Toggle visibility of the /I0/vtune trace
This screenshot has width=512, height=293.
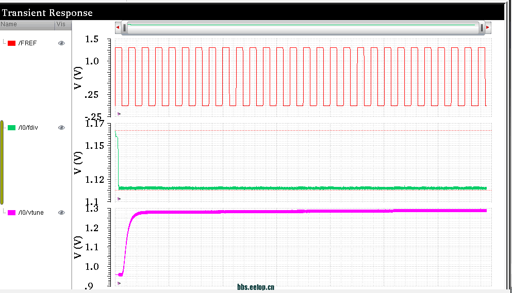pyautogui.click(x=61, y=212)
